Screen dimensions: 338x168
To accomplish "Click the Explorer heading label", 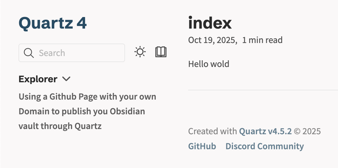I will pyautogui.click(x=38, y=79).
